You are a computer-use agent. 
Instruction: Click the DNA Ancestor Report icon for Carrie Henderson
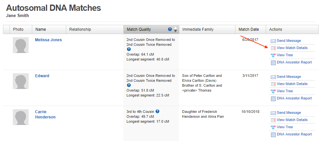[273, 135]
